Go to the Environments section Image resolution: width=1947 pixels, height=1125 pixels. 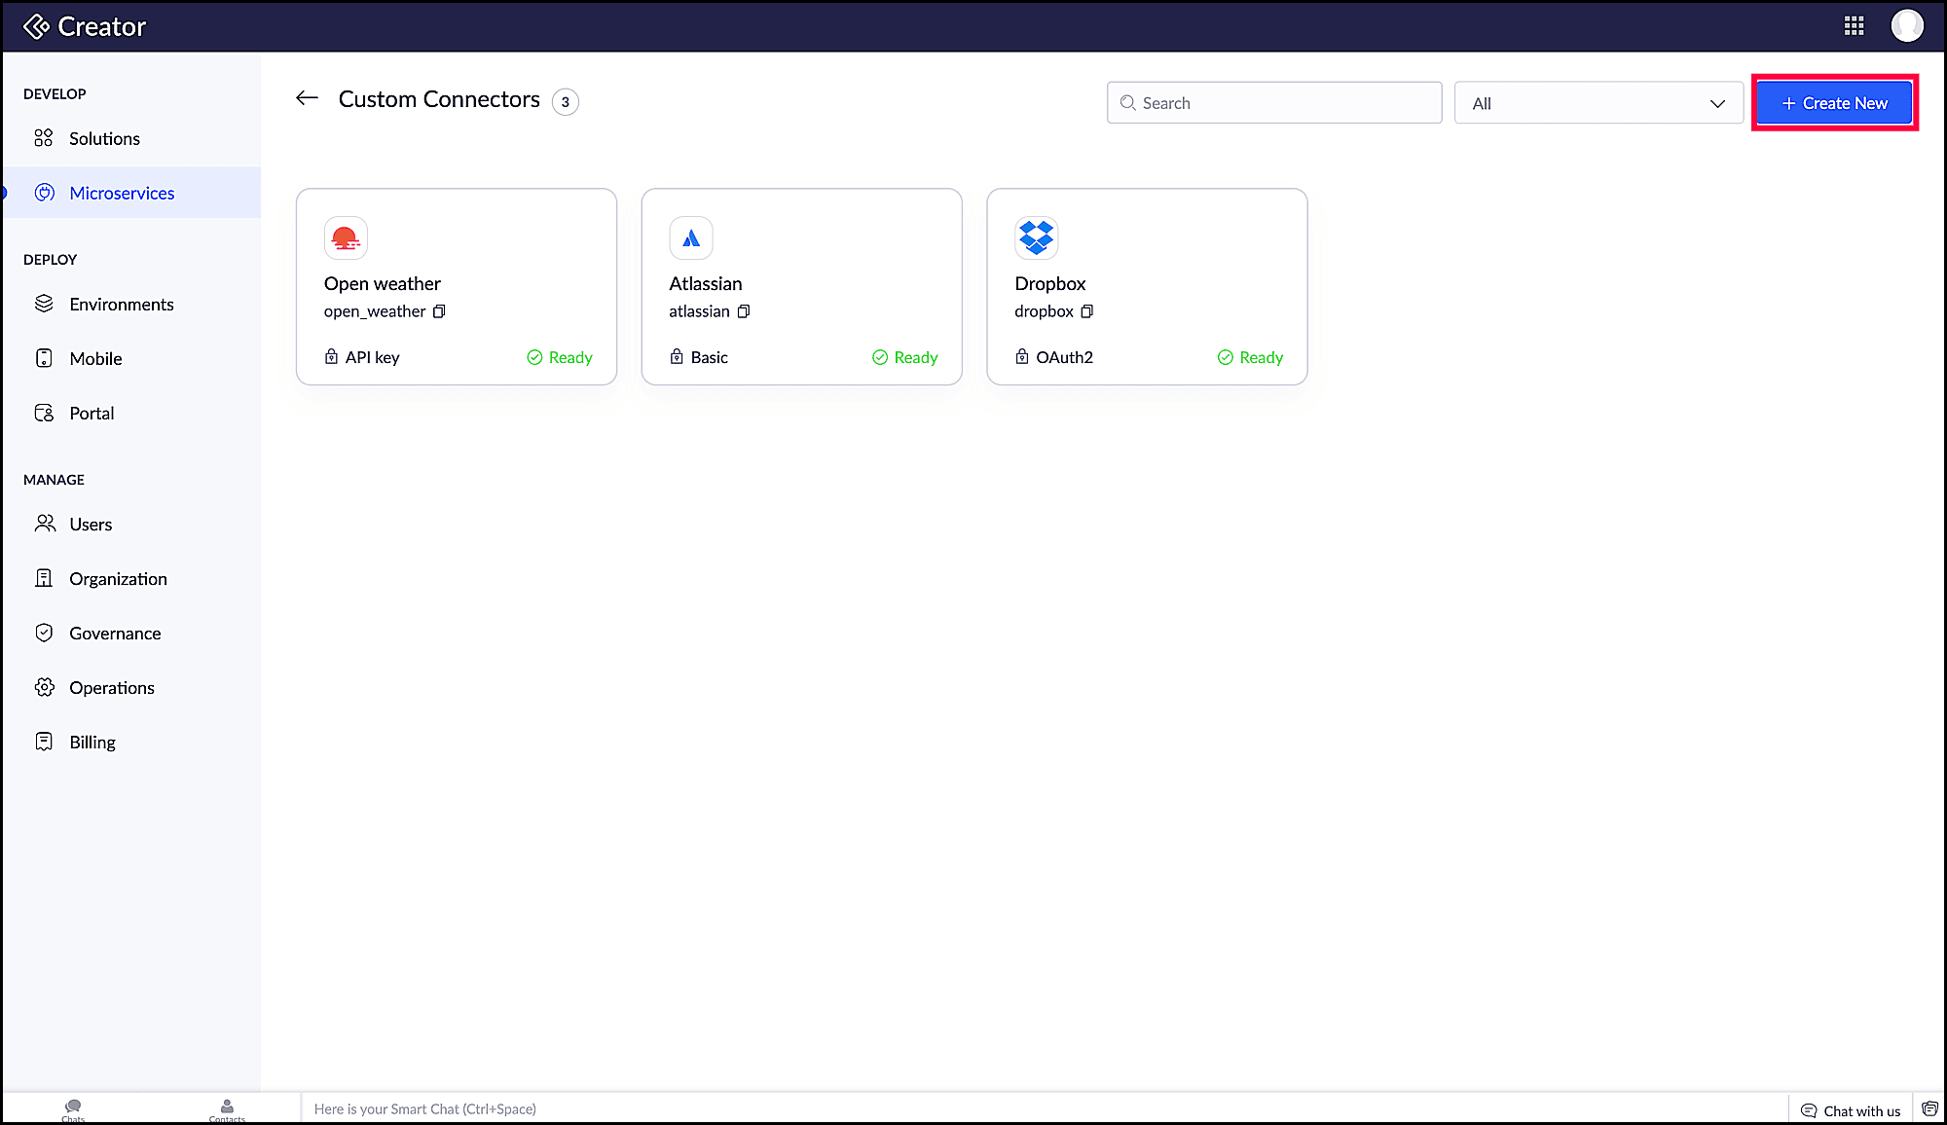pos(121,305)
